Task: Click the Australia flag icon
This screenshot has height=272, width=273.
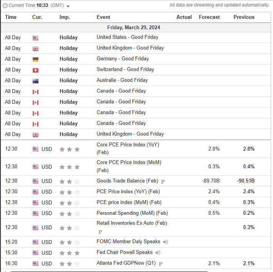Action: (35, 81)
